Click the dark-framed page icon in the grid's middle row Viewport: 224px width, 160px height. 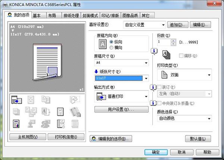pyautogui.click(x=60, y=112)
